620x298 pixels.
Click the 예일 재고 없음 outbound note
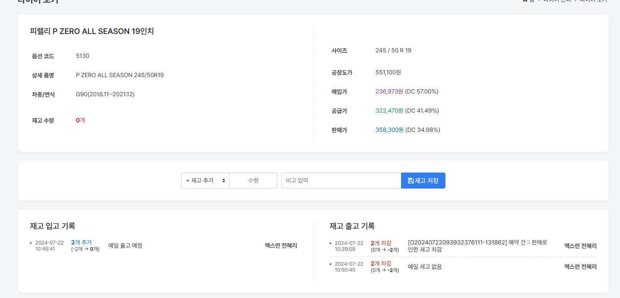tap(425, 267)
